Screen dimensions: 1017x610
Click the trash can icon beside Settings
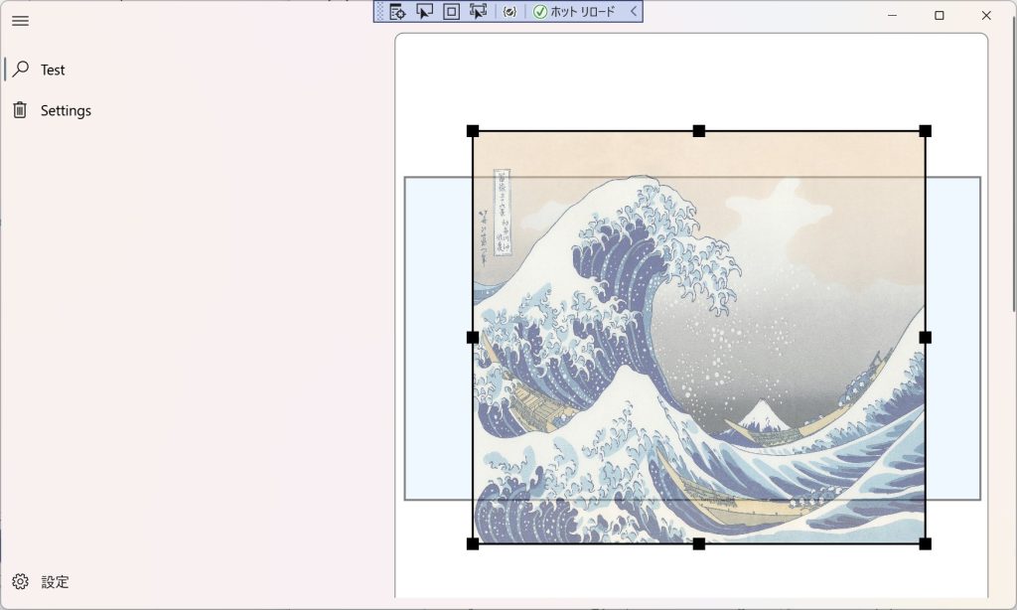coord(20,109)
